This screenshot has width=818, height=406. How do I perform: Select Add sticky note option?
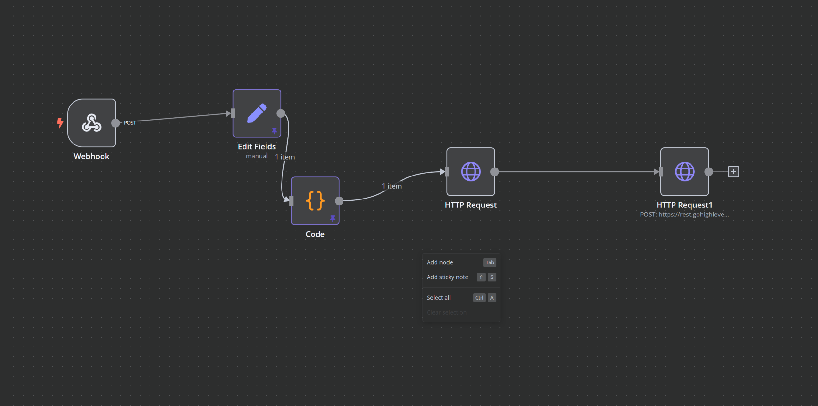tap(448, 277)
